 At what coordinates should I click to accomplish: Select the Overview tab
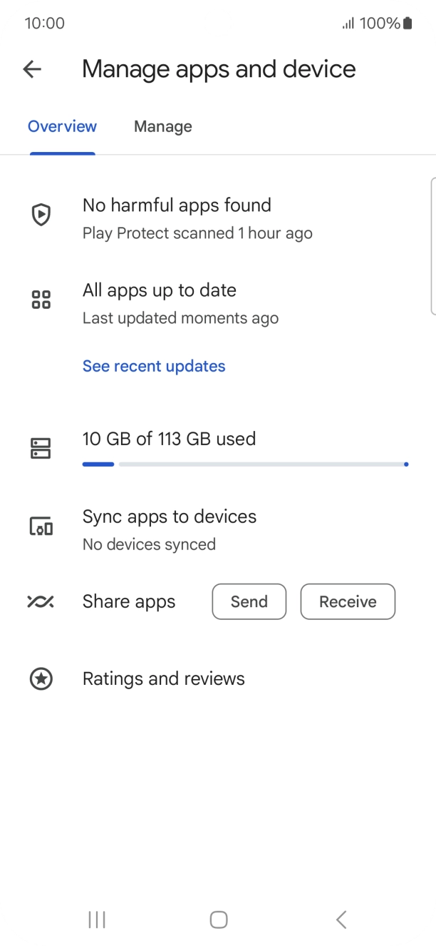(x=62, y=127)
